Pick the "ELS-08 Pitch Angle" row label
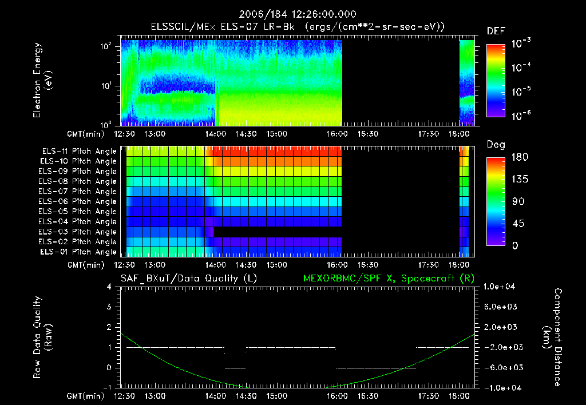Image resolution: width=586 pixels, height=405 pixels. [x=77, y=181]
